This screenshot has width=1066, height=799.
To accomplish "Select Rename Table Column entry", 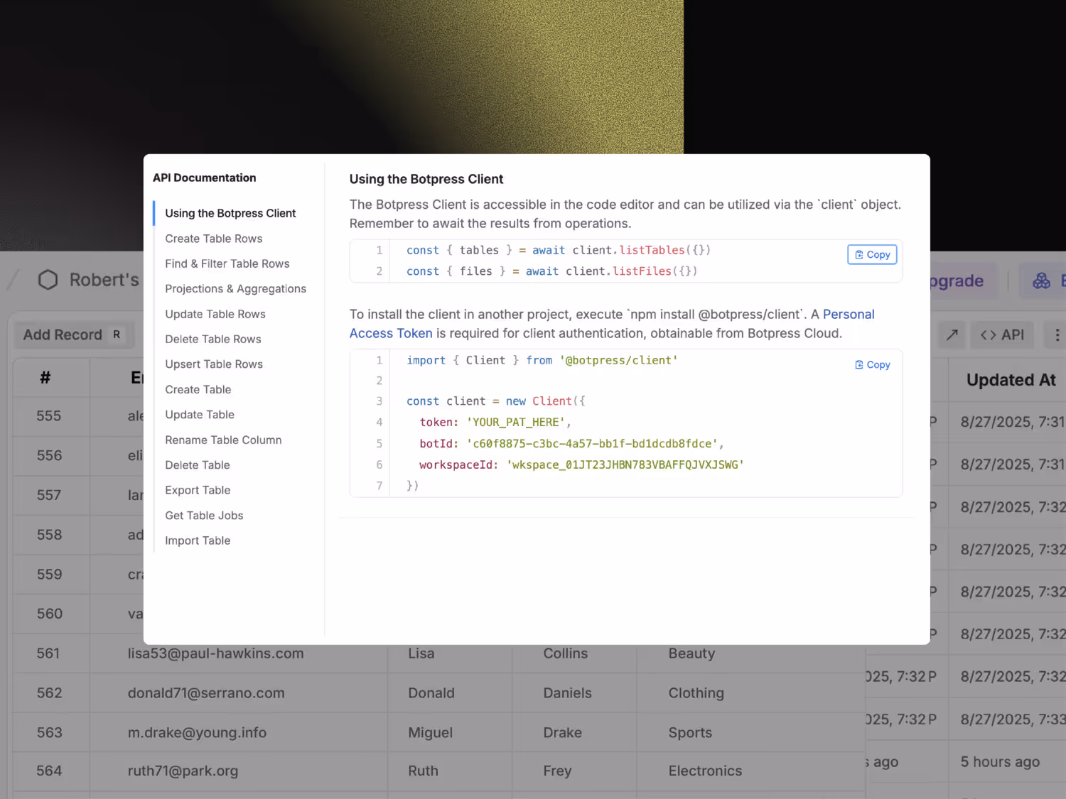I will click(x=223, y=440).
